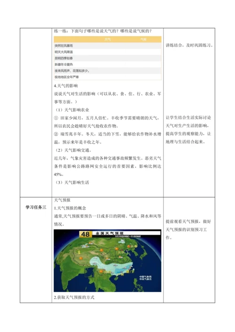The height and width of the screenshot is (332, 235).
Task: Click the line '2.获取天气预报的方式'
Action: 74,298
